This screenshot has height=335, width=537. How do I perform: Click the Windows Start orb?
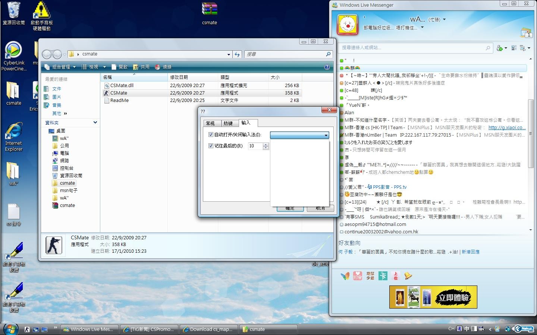coord(11,329)
